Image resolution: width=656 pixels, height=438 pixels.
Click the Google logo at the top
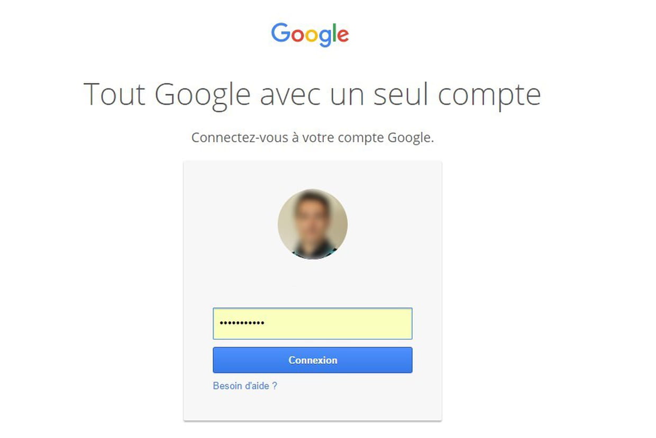coord(310,34)
